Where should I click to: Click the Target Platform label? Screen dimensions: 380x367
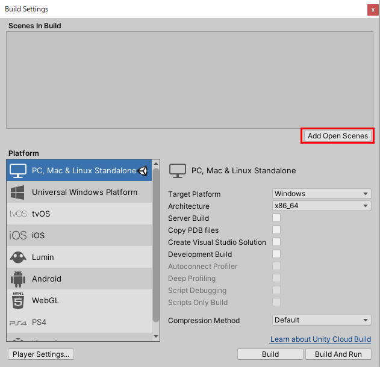(195, 194)
